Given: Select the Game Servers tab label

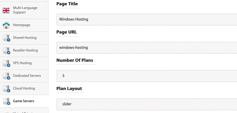Looking at the screenshot, I should [x=24, y=101].
